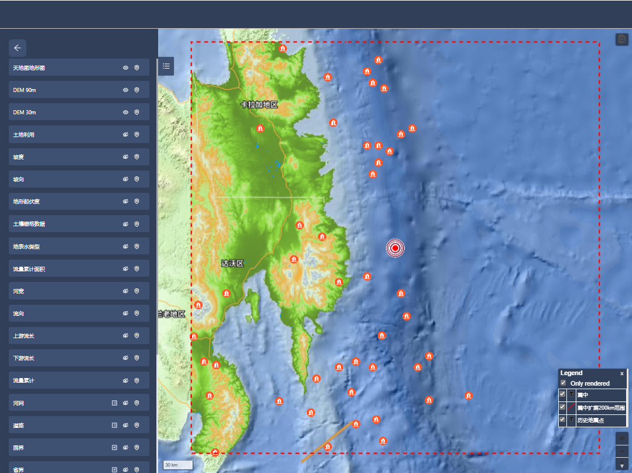The image size is (632, 473).
Task: Hide the 天地图地形图 layer
Action: [x=125, y=68]
